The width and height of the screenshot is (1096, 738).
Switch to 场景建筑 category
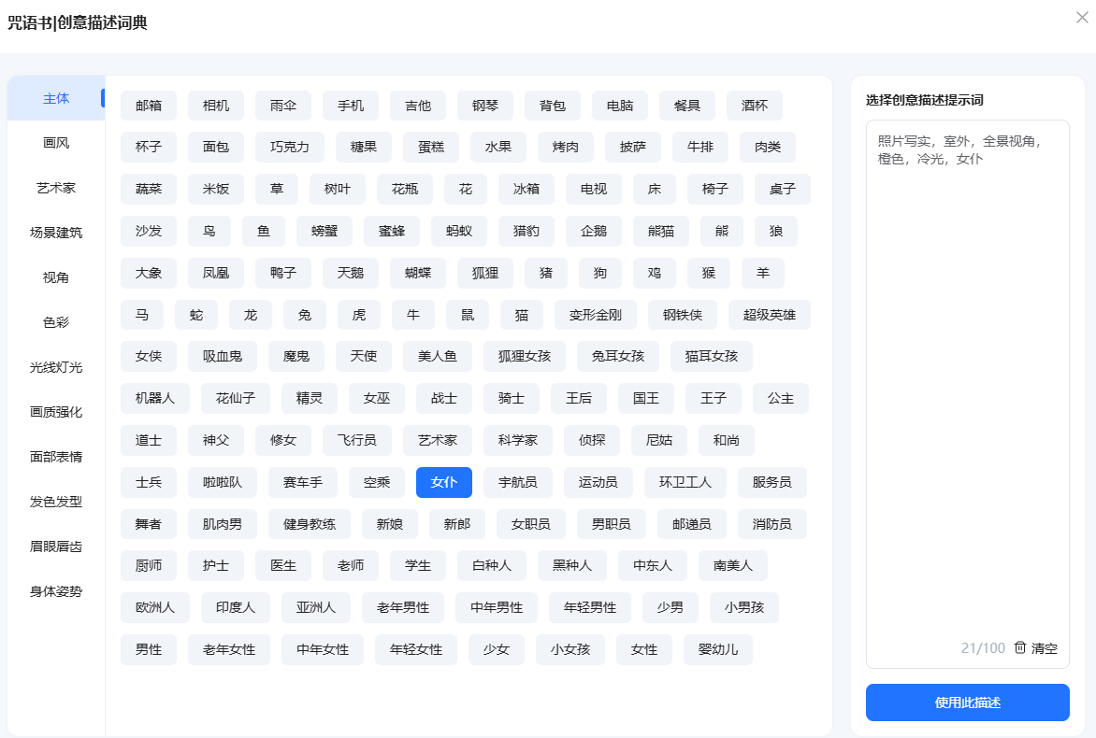point(56,233)
